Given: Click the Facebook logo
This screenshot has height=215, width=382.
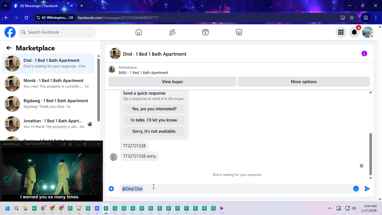Looking at the screenshot, I should coord(10,32).
